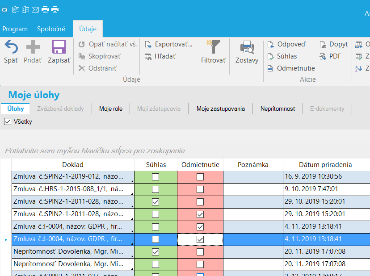
Task: Switch to the Moje zastupovania tab
Action: pyautogui.click(x=221, y=109)
